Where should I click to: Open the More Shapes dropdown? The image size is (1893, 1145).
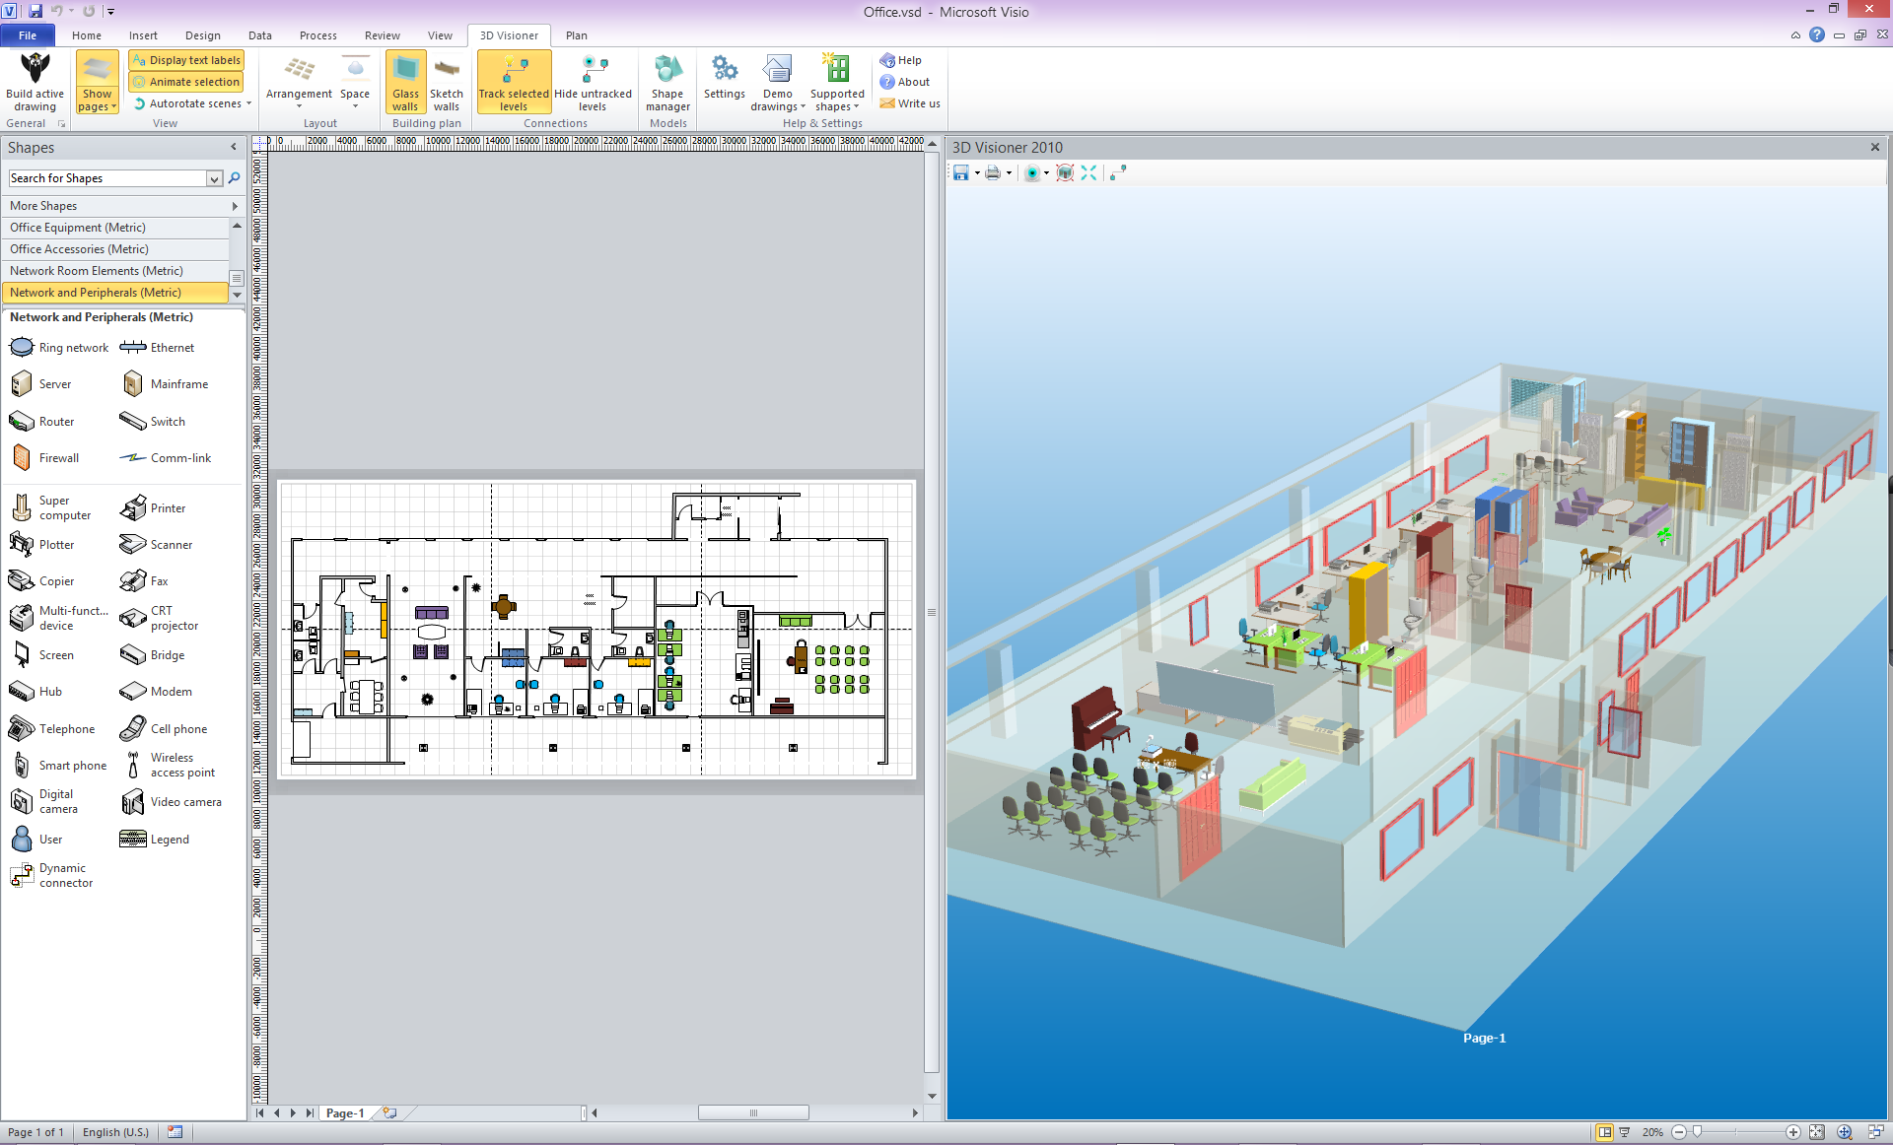[x=121, y=204]
